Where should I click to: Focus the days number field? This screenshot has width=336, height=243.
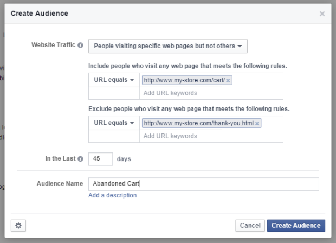pyautogui.click(x=100, y=159)
